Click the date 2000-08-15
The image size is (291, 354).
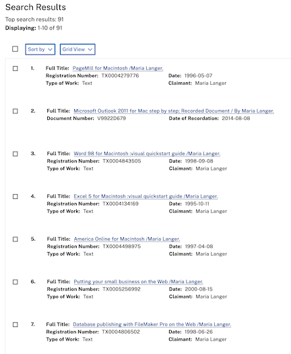(x=199, y=289)
